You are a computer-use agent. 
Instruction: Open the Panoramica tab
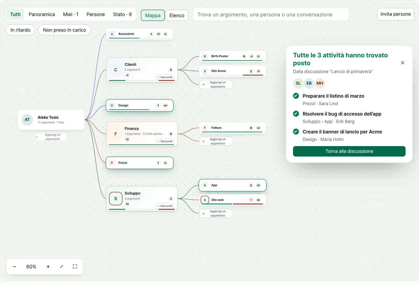[x=42, y=14]
